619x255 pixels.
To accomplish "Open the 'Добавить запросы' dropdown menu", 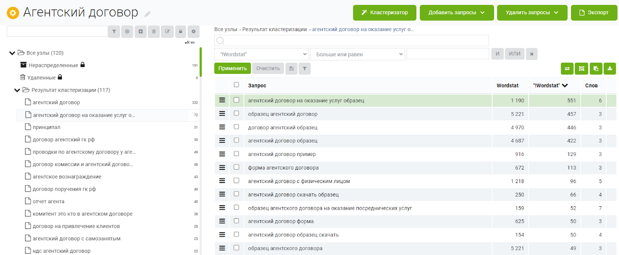I will pos(457,12).
